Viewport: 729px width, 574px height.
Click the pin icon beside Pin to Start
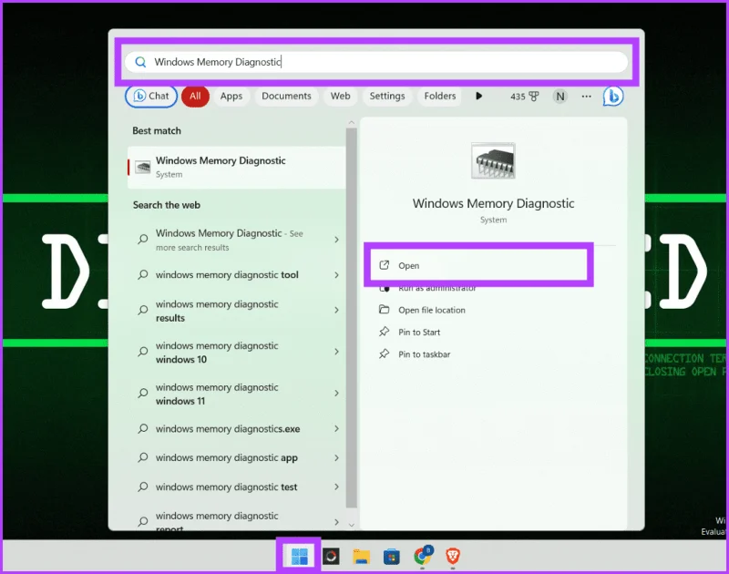pyautogui.click(x=384, y=332)
